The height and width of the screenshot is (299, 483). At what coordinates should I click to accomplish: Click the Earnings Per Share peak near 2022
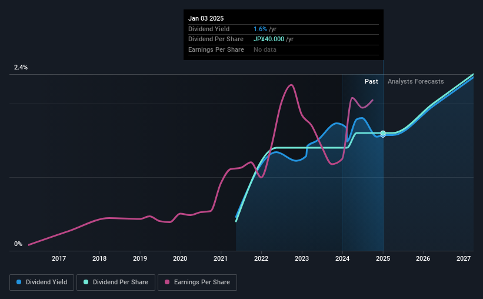[290, 85]
